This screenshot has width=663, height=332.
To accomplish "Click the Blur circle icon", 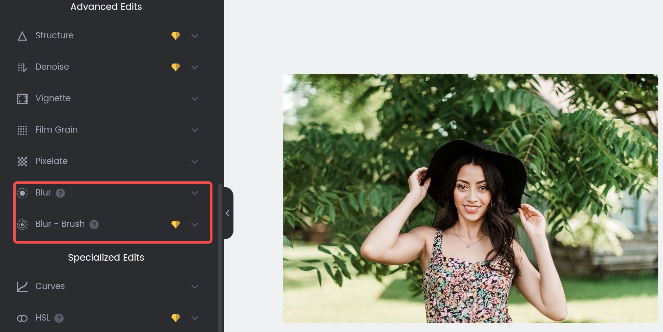I will 22,193.
